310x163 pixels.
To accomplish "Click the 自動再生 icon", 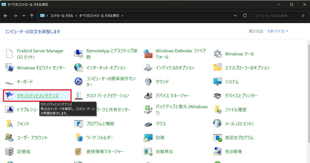I will 148,152.
